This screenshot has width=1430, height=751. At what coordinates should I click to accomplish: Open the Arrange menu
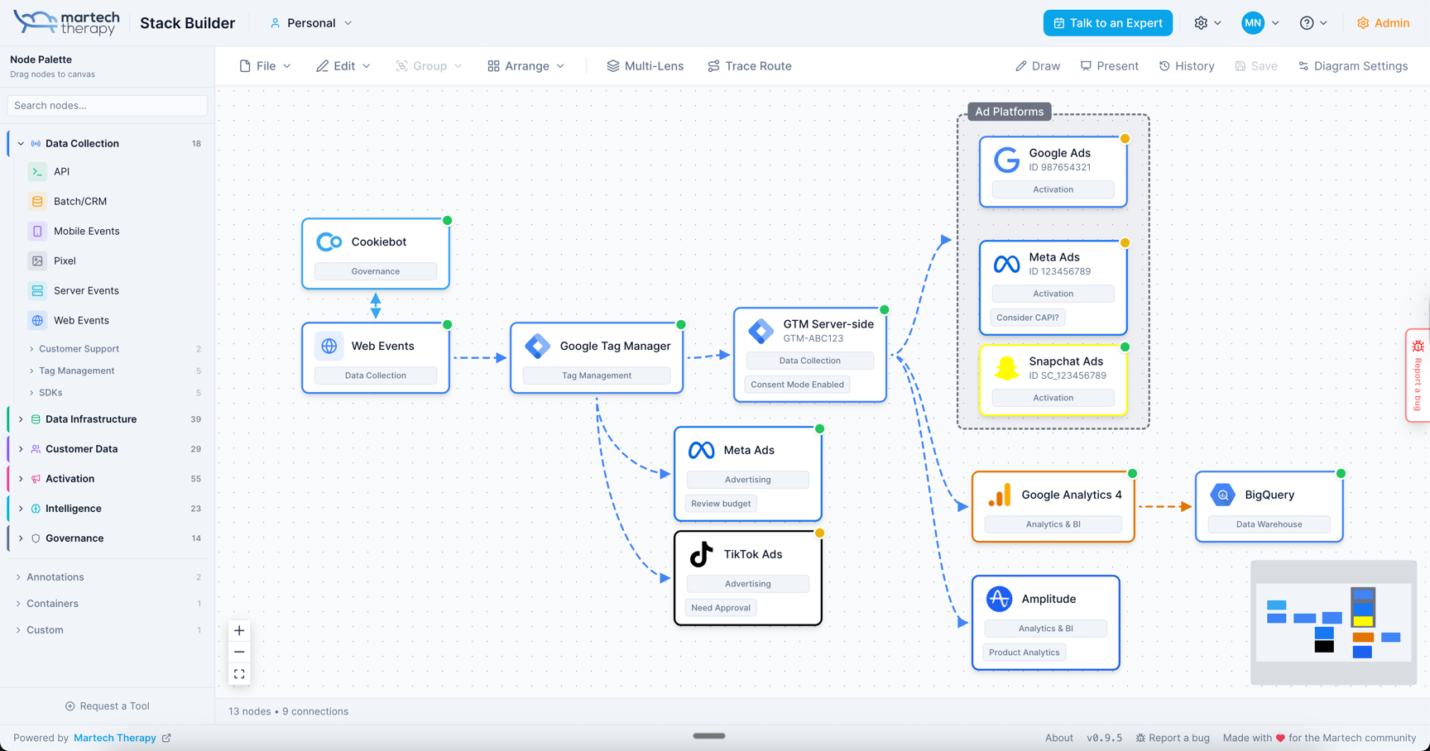coord(525,65)
